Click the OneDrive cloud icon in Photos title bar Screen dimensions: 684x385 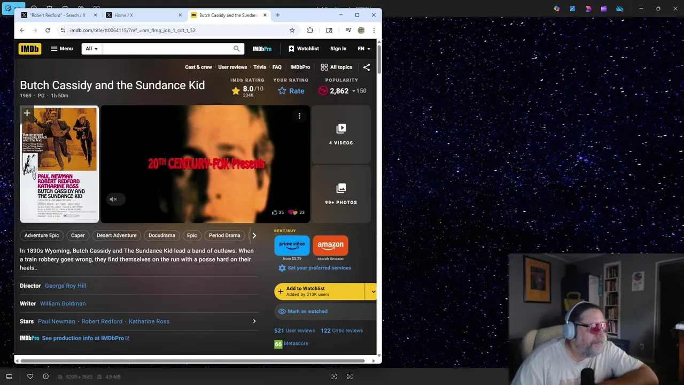pos(619,9)
